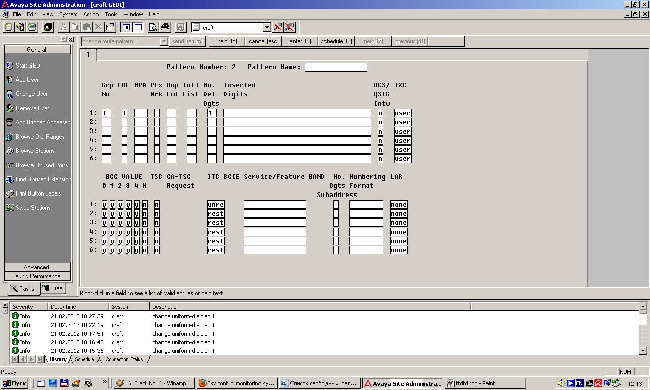Click the ITC field showing unre
Image resolution: width=650 pixels, height=390 pixels.
216,205
